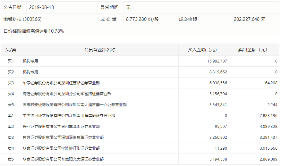Image resolution: width=281 pixels, height=166 pixels.
Task: Select the 卖4 row label
Action: pos(11,148)
